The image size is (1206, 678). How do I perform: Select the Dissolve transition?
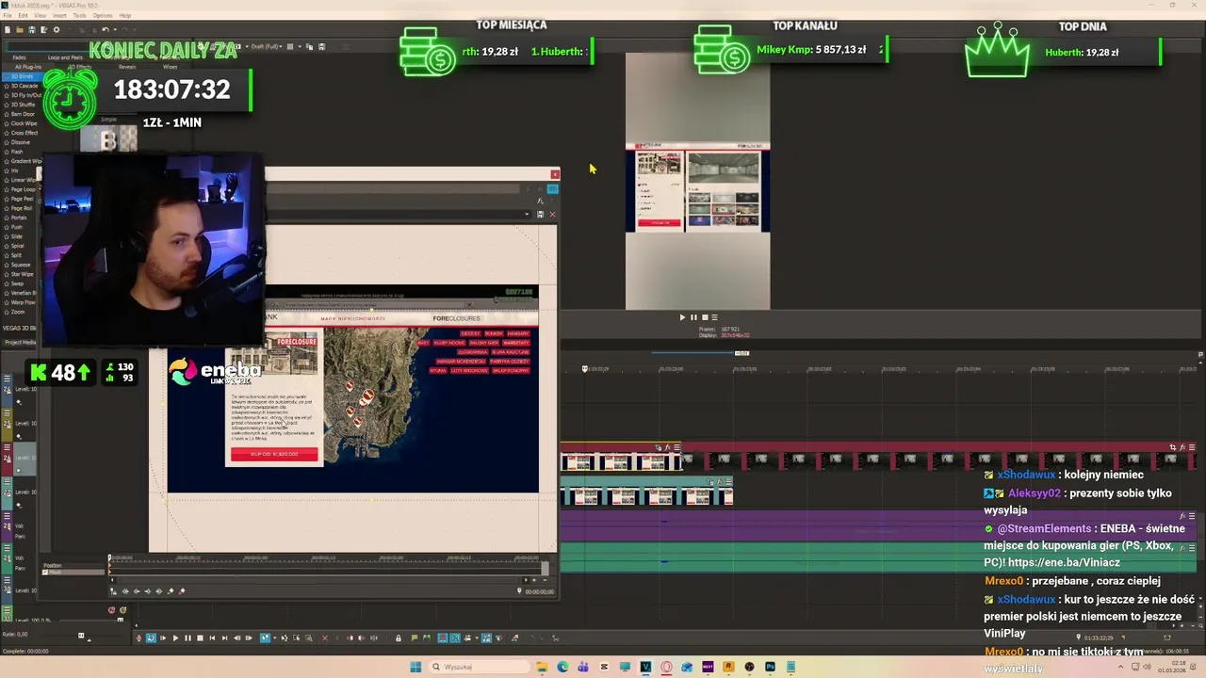(x=20, y=142)
